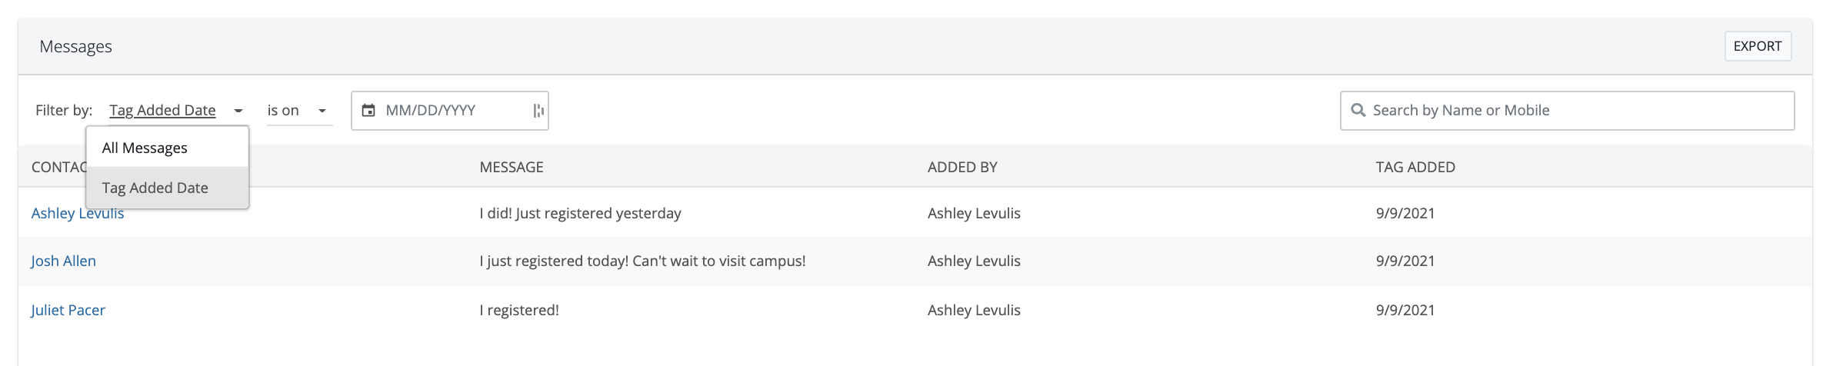Open the Josh Allen contact link
This screenshot has width=1823, height=366.
64,261
